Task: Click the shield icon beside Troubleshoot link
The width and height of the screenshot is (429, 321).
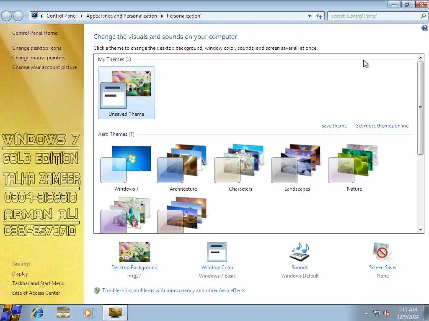Action: pos(97,290)
